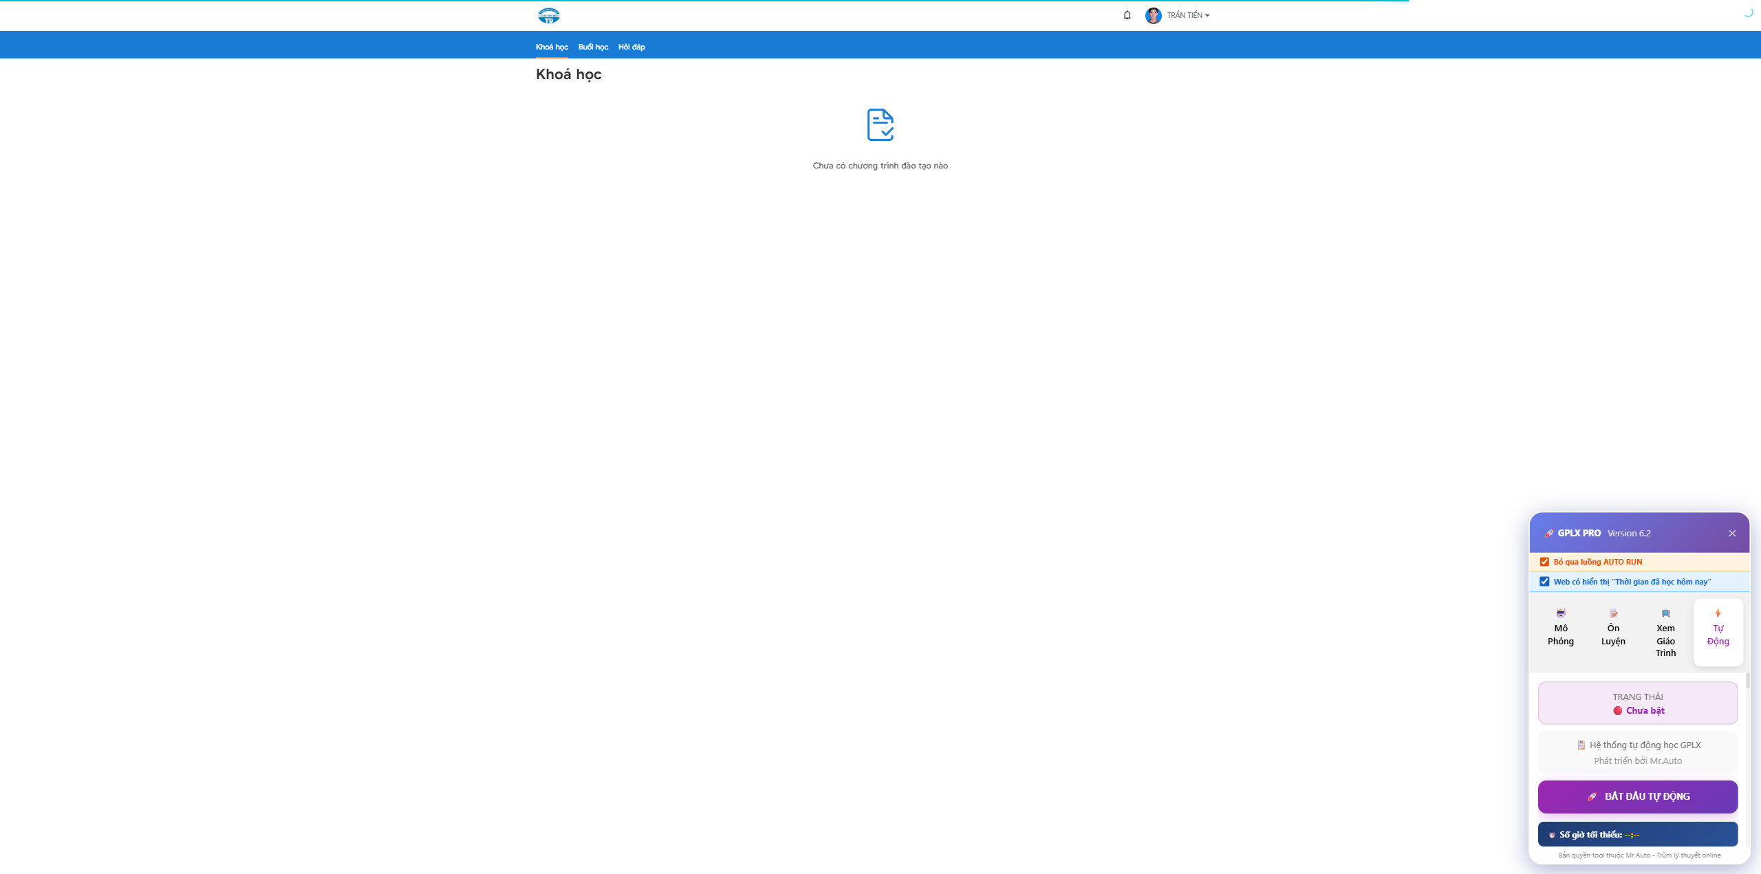Image resolution: width=1761 pixels, height=874 pixels.
Task: Click the empty-state document check icon
Action: [x=880, y=124]
